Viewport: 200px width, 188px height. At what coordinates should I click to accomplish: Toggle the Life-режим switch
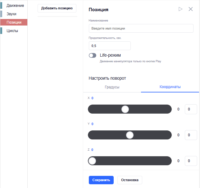point(93,55)
